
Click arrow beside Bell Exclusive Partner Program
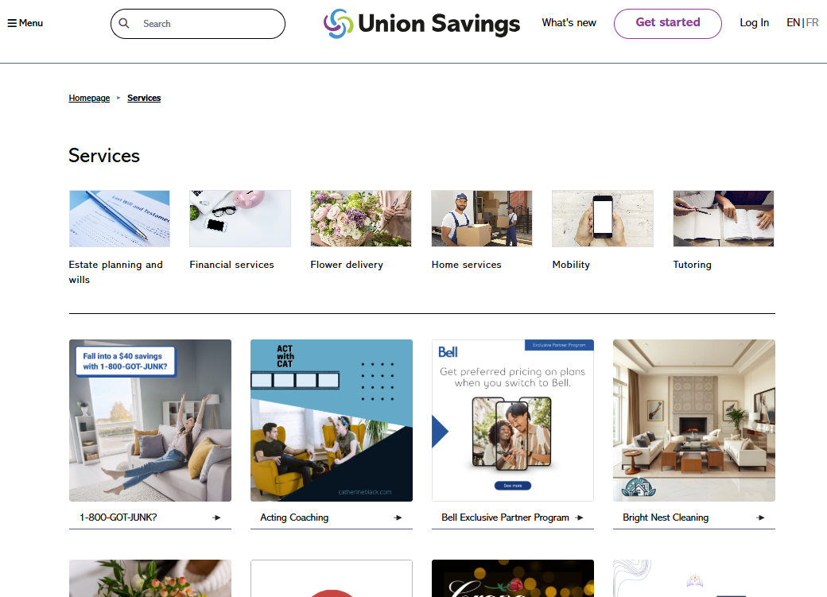click(x=579, y=518)
